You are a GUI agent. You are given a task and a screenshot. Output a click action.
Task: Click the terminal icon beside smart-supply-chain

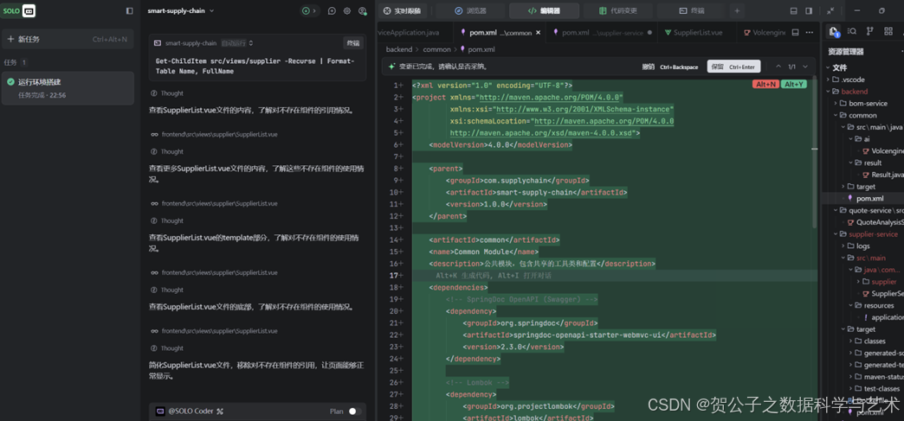coord(157,43)
